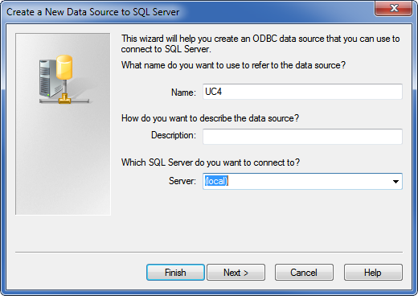This screenshot has height=296, width=418.
Task: Click the dialog title bar text
Action: (92, 12)
